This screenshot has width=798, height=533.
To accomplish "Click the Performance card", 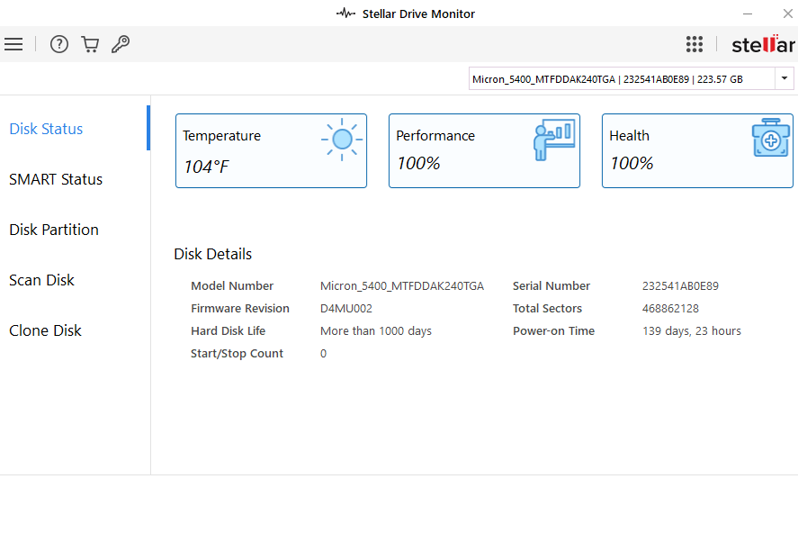I will click(485, 150).
